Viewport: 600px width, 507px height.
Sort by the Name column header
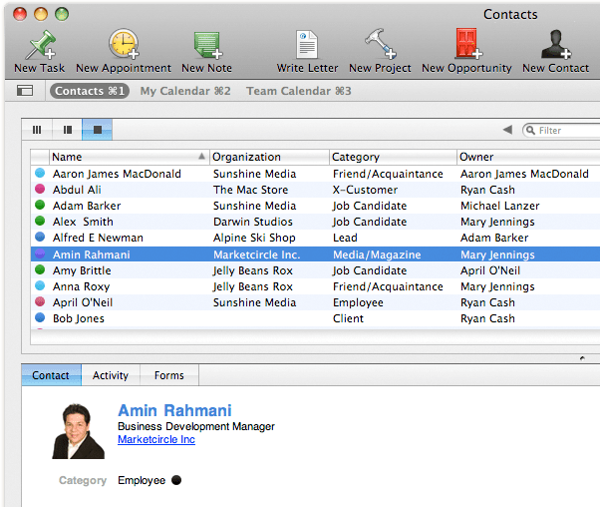click(128, 157)
